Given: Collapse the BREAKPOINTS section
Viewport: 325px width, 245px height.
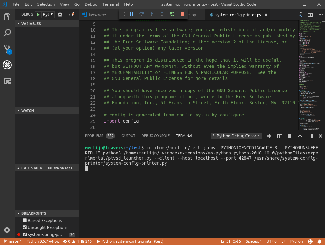Looking at the screenshot, I should pos(19,213).
